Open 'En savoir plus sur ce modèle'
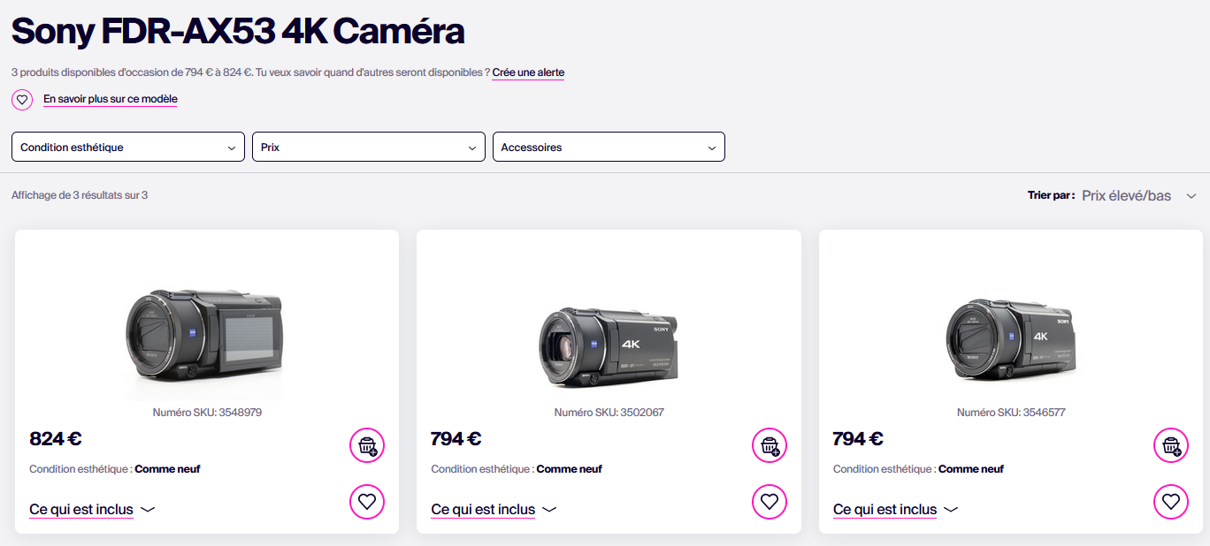The image size is (1210, 546). point(111,99)
